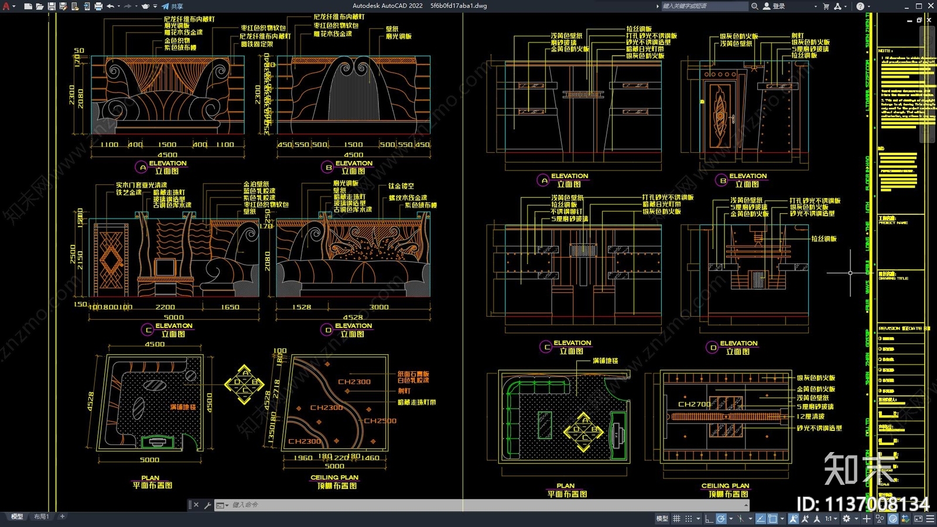Toggle isometric drafting in status bar
This screenshot has width=937, height=527.
pyautogui.click(x=741, y=519)
